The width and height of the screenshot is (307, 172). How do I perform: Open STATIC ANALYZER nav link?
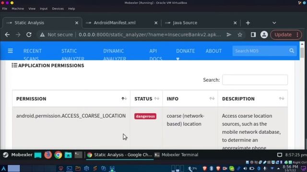click(73, 55)
